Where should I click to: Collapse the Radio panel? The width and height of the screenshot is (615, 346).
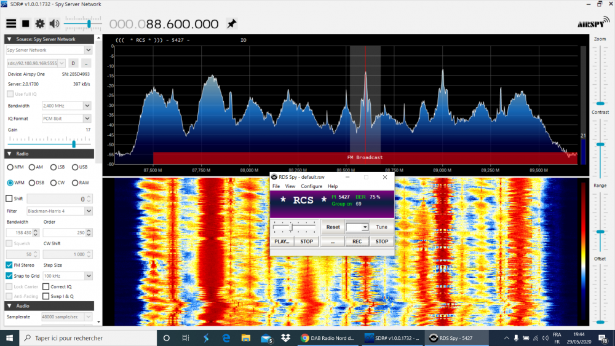point(9,154)
